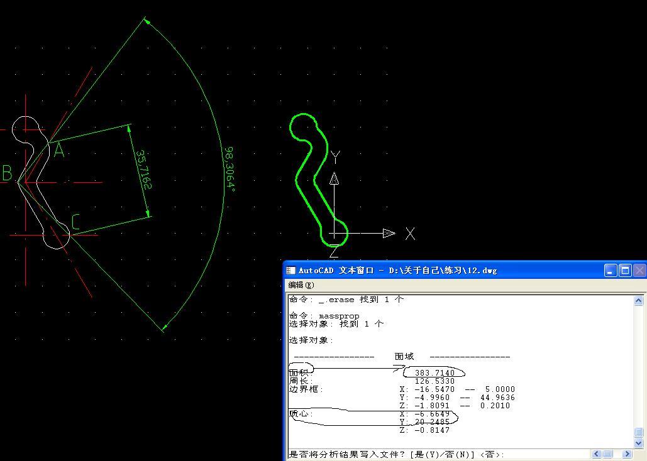This screenshot has width=647, height=461.
Task: Restore the AutoCAD text window size
Action: pos(624,270)
